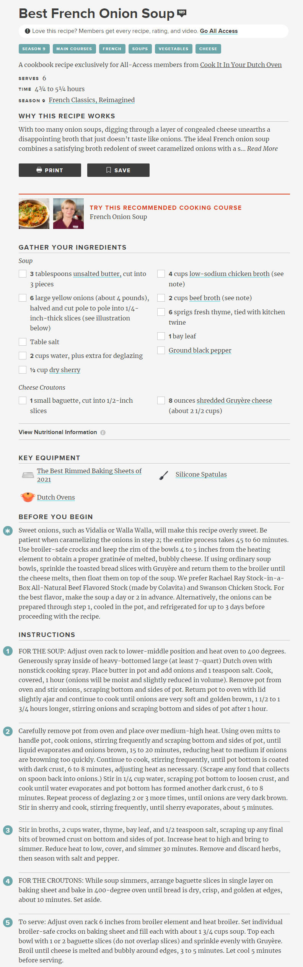Click the nutritional information info icon
Screen dimensions: 303x967
103,433
